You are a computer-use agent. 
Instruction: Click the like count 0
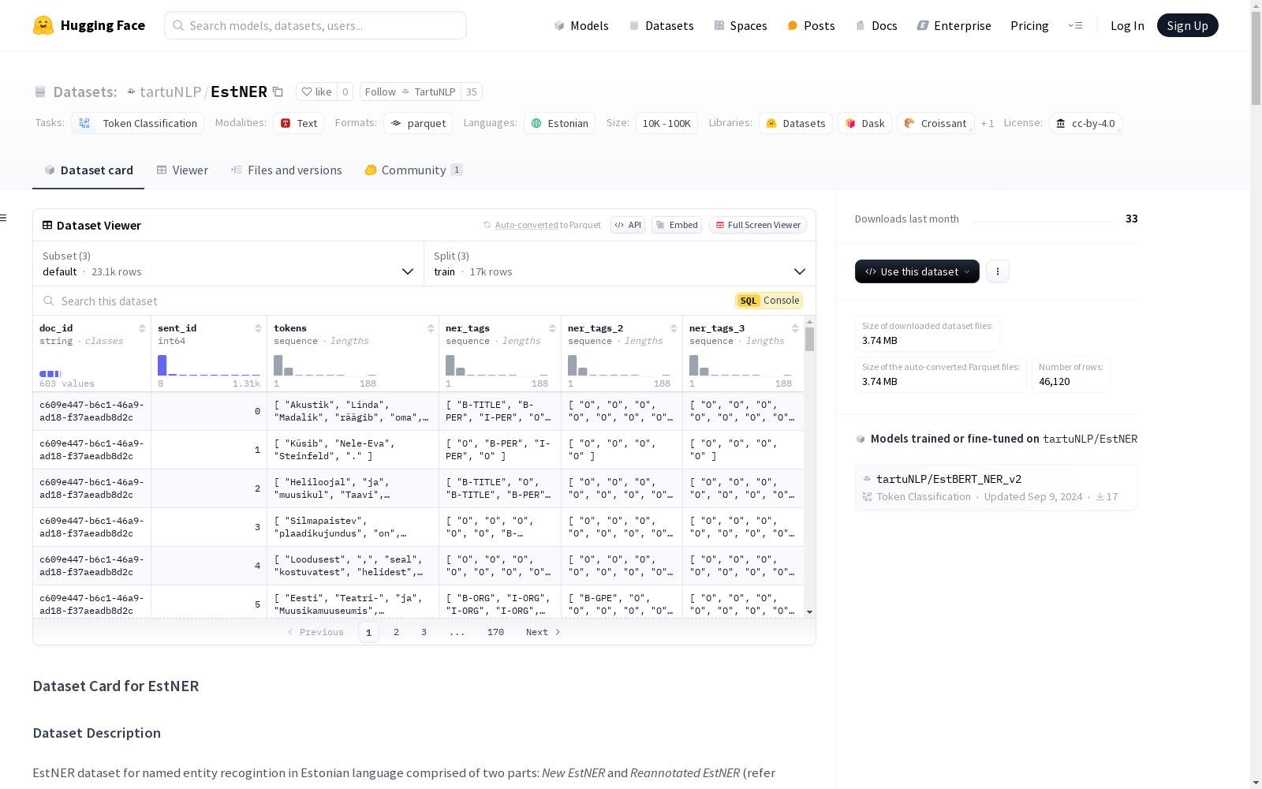[345, 92]
